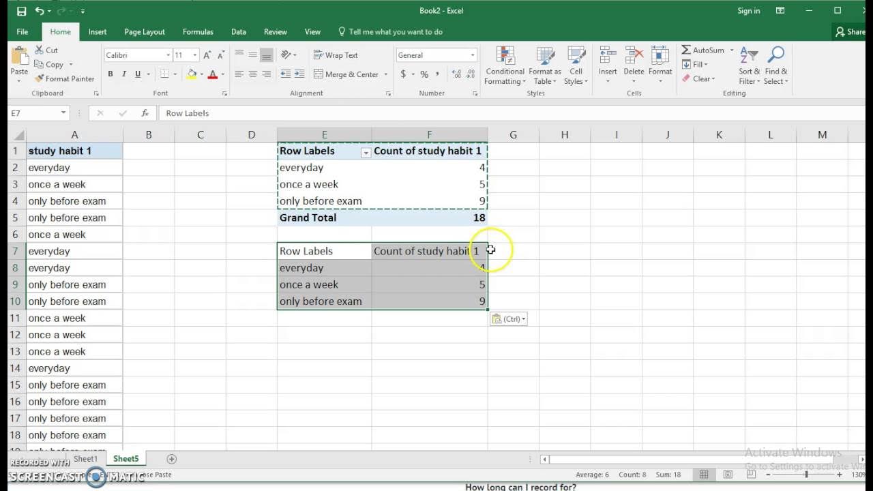The height and width of the screenshot is (491, 873).
Task: Apply Percent Style to the selection
Action: coord(424,74)
